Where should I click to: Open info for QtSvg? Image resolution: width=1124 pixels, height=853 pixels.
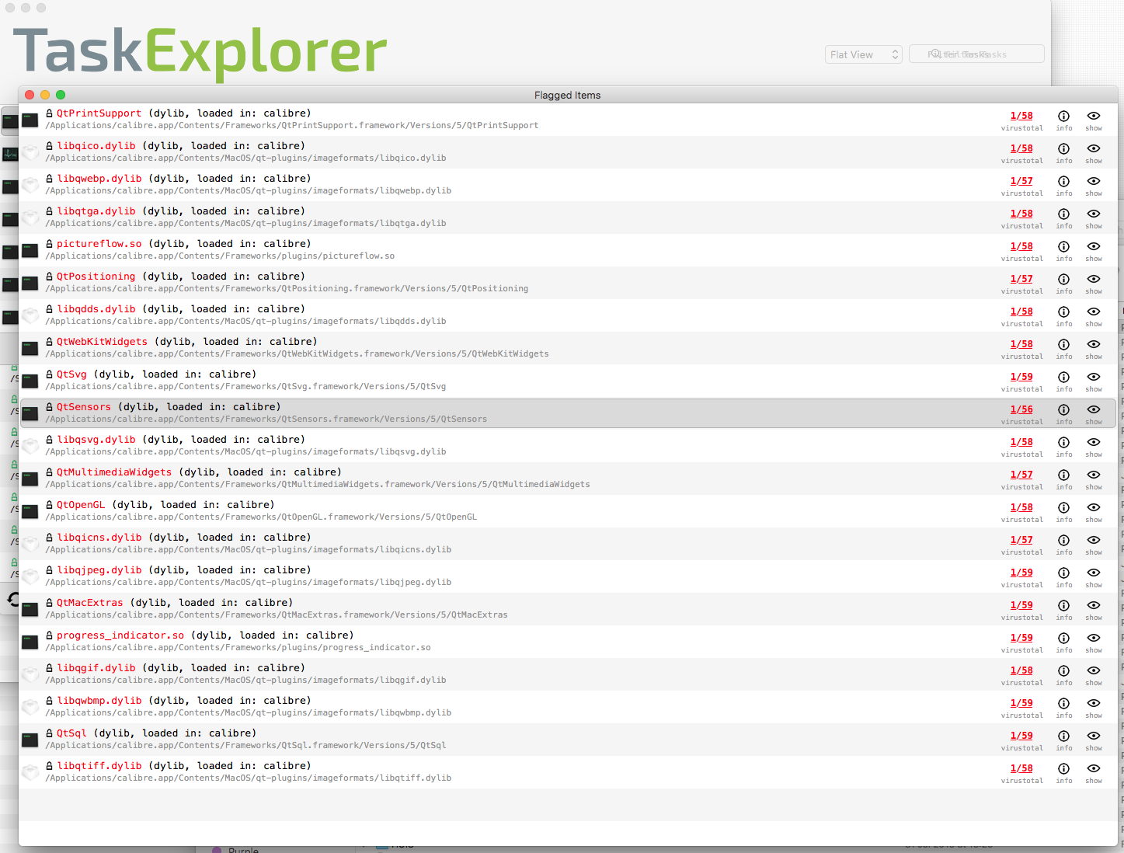[1063, 377]
